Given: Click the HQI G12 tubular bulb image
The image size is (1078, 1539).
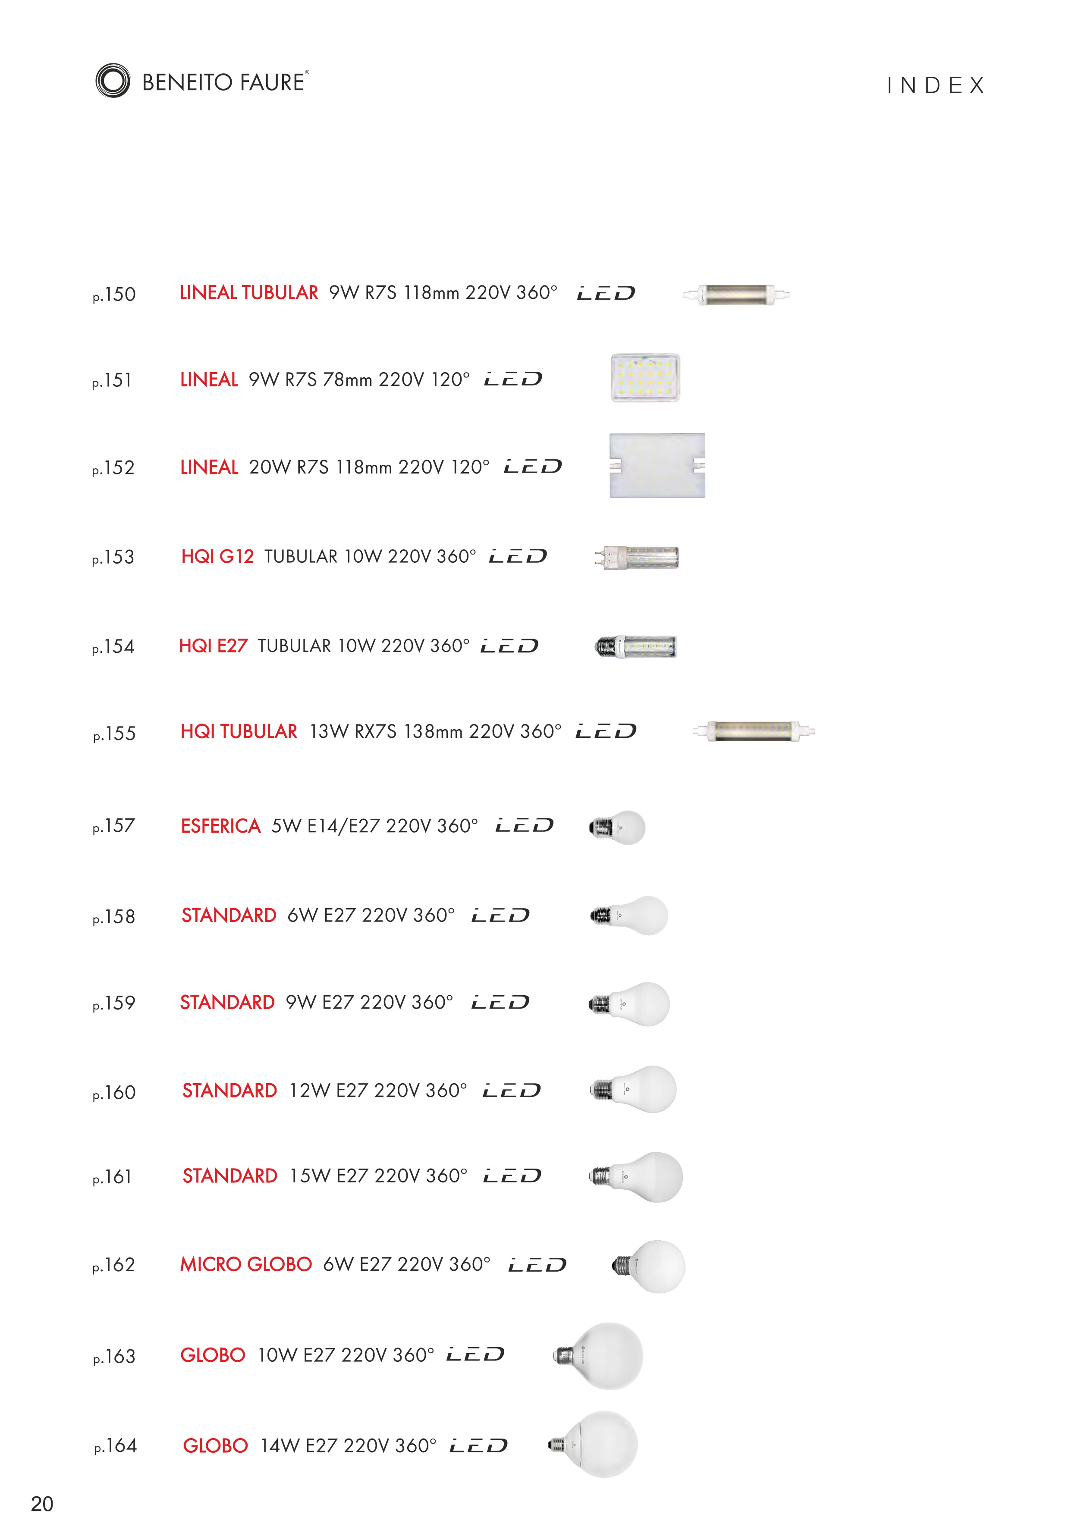Looking at the screenshot, I should coord(636,557).
